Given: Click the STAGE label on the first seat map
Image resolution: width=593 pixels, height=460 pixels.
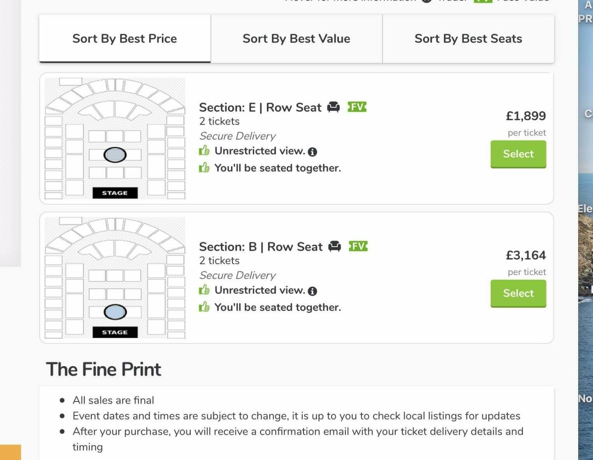Looking at the screenshot, I should click(x=115, y=193).
